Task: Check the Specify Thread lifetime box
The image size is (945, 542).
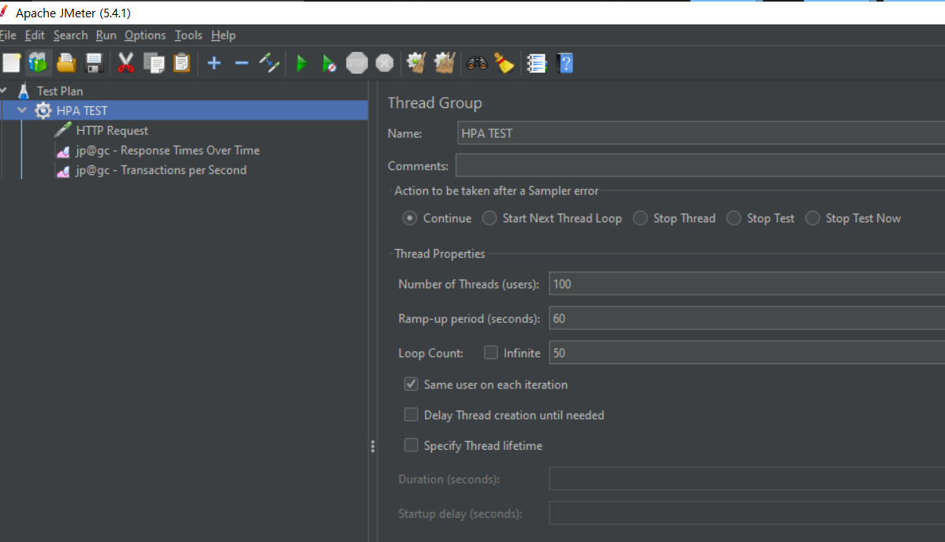Action: (x=411, y=445)
